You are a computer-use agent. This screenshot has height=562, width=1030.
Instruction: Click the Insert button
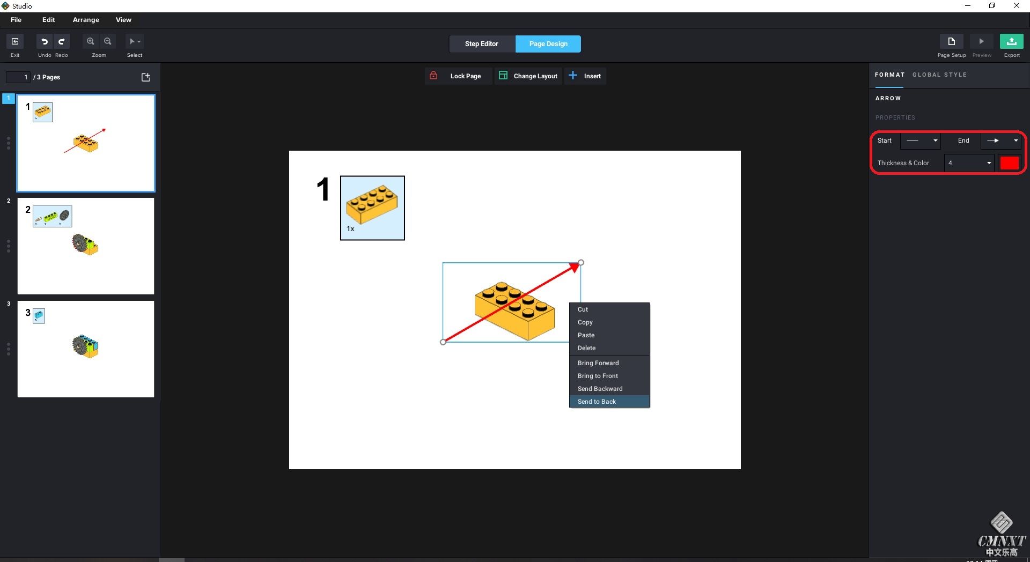point(585,76)
